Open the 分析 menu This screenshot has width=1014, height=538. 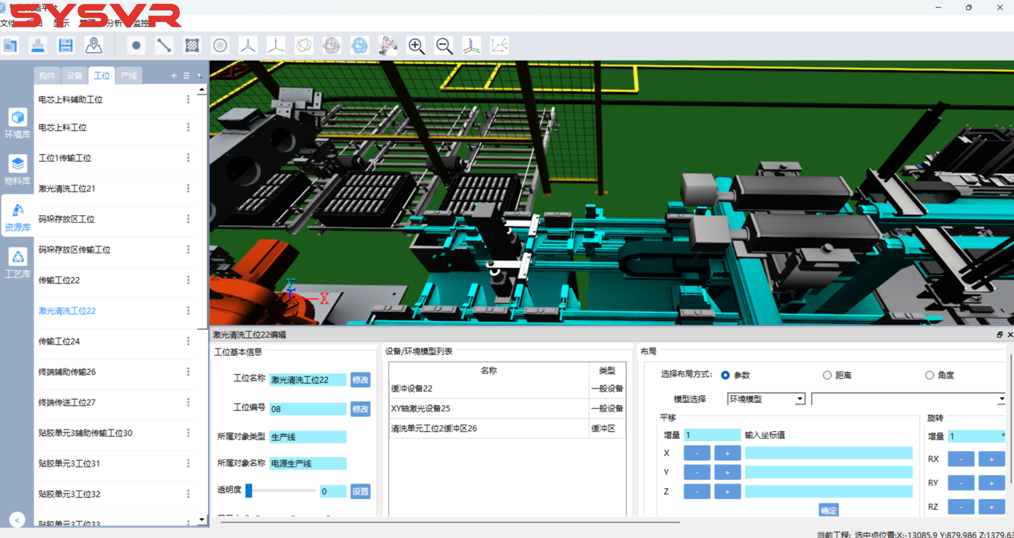coord(114,23)
